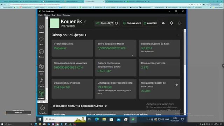Click the Full Node (полный узел) status
Image resolution: width=224 pixels, height=126 pixels.
coord(132,23)
